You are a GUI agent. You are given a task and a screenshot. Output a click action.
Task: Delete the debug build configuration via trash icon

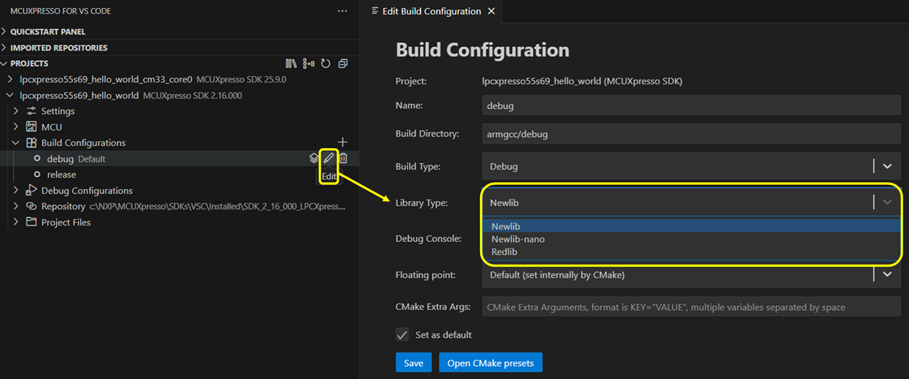click(x=344, y=158)
